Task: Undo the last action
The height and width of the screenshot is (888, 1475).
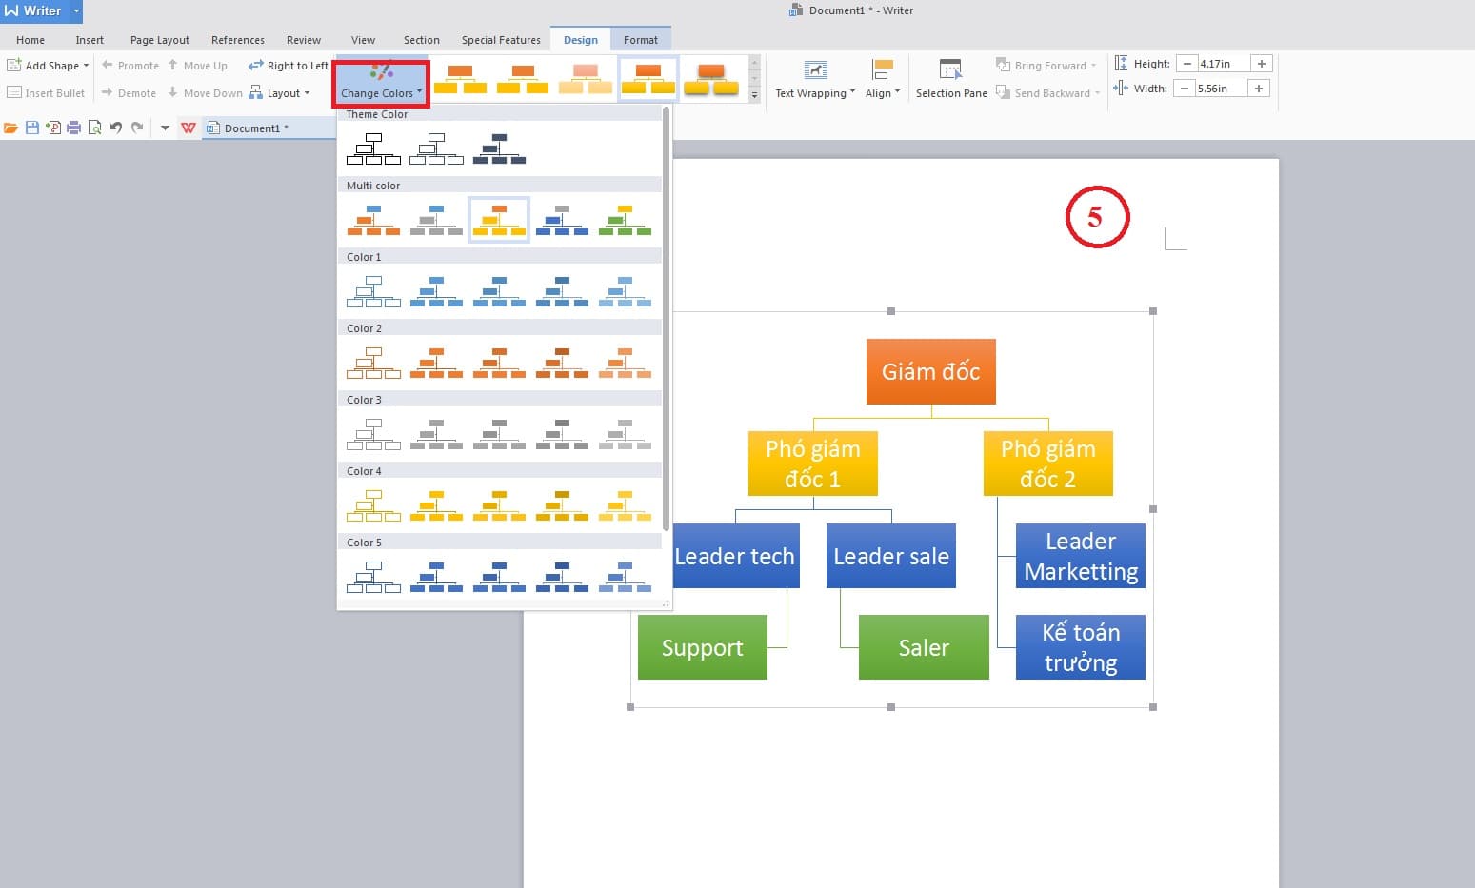Action: pos(116,128)
